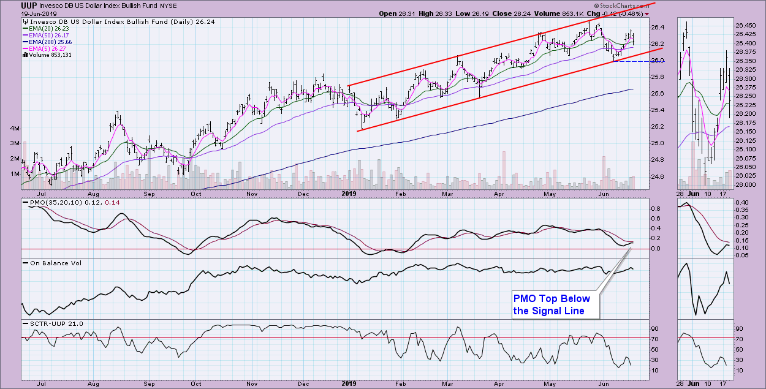Click the 25.6 price axis label
766x389 pixels.
[657, 94]
